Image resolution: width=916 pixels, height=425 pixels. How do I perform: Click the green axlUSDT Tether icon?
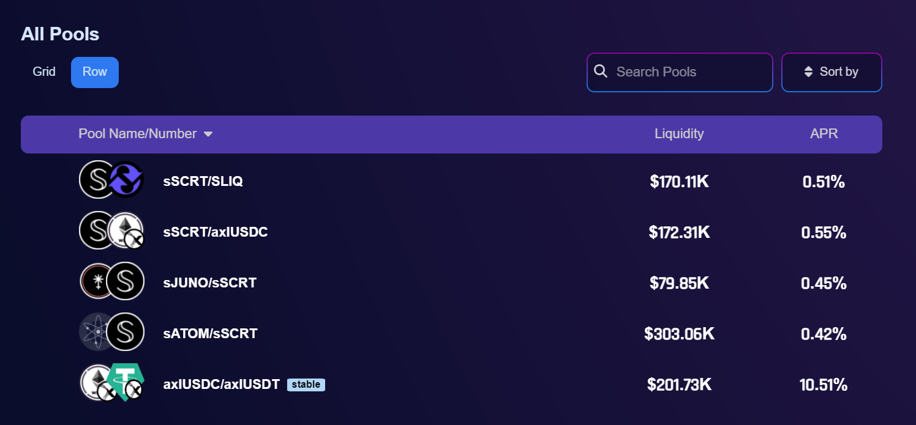[x=125, y=383]
